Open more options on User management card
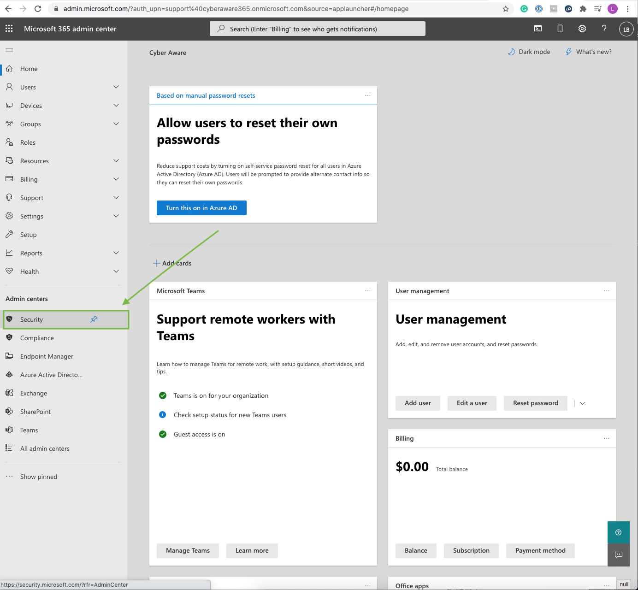Viewport: 638px width, 590px height. pos(607,291)
